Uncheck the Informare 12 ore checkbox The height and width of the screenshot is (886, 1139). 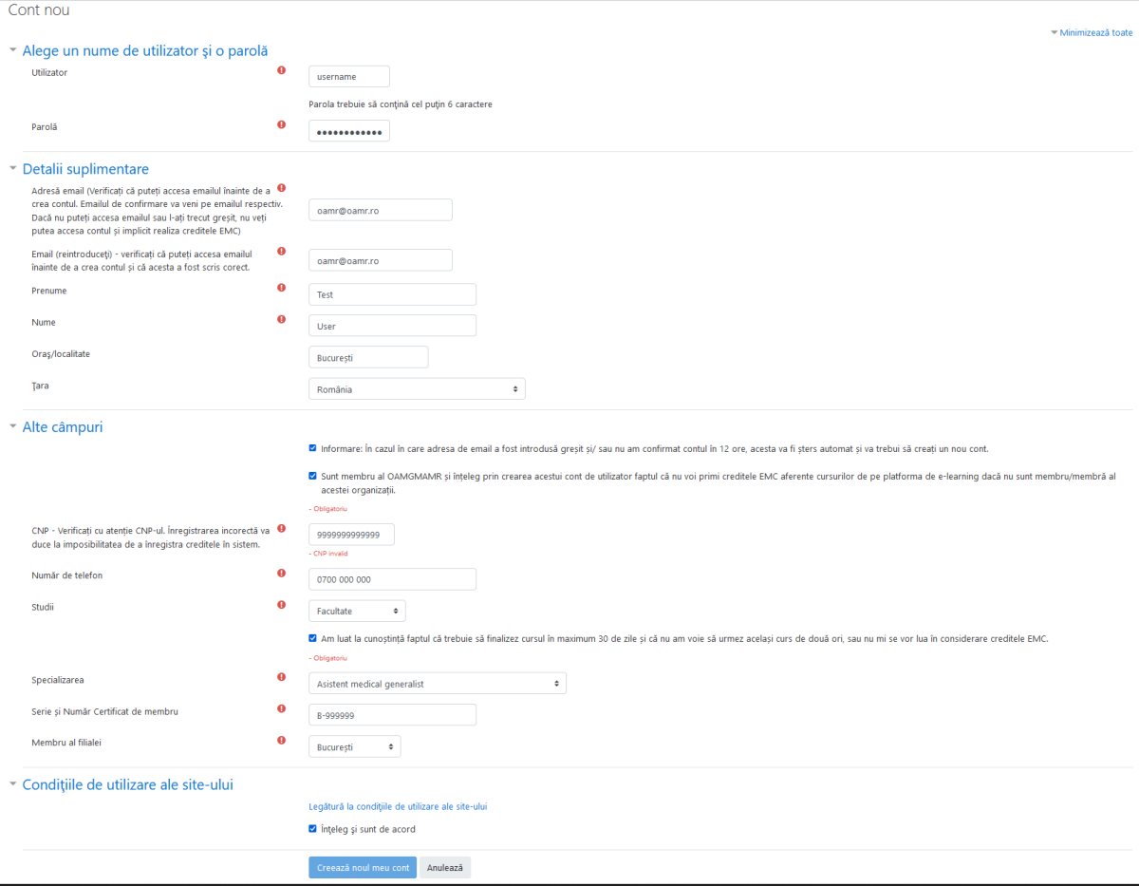tap(313, 448)
